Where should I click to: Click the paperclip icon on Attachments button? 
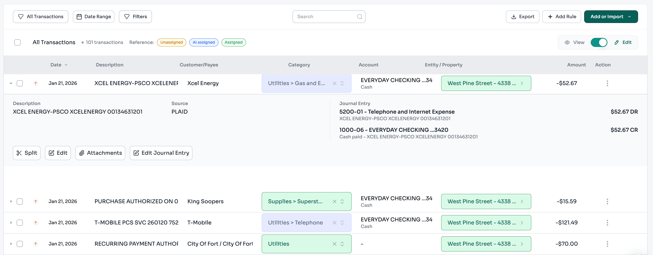click(x=81, y=153)
